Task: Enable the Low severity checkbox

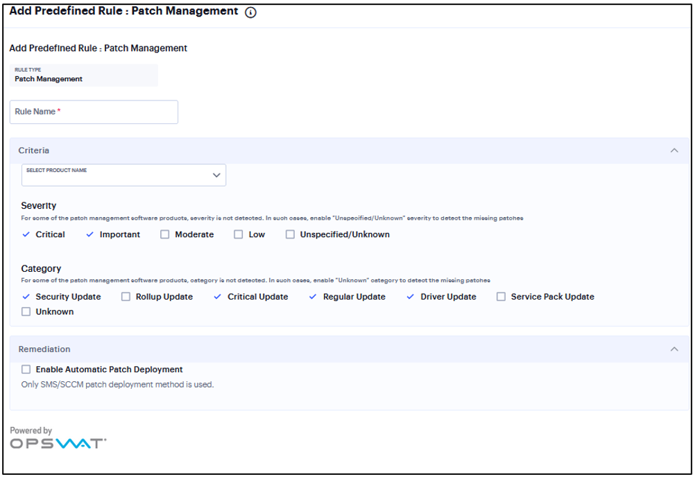Action: coord(238,234)
